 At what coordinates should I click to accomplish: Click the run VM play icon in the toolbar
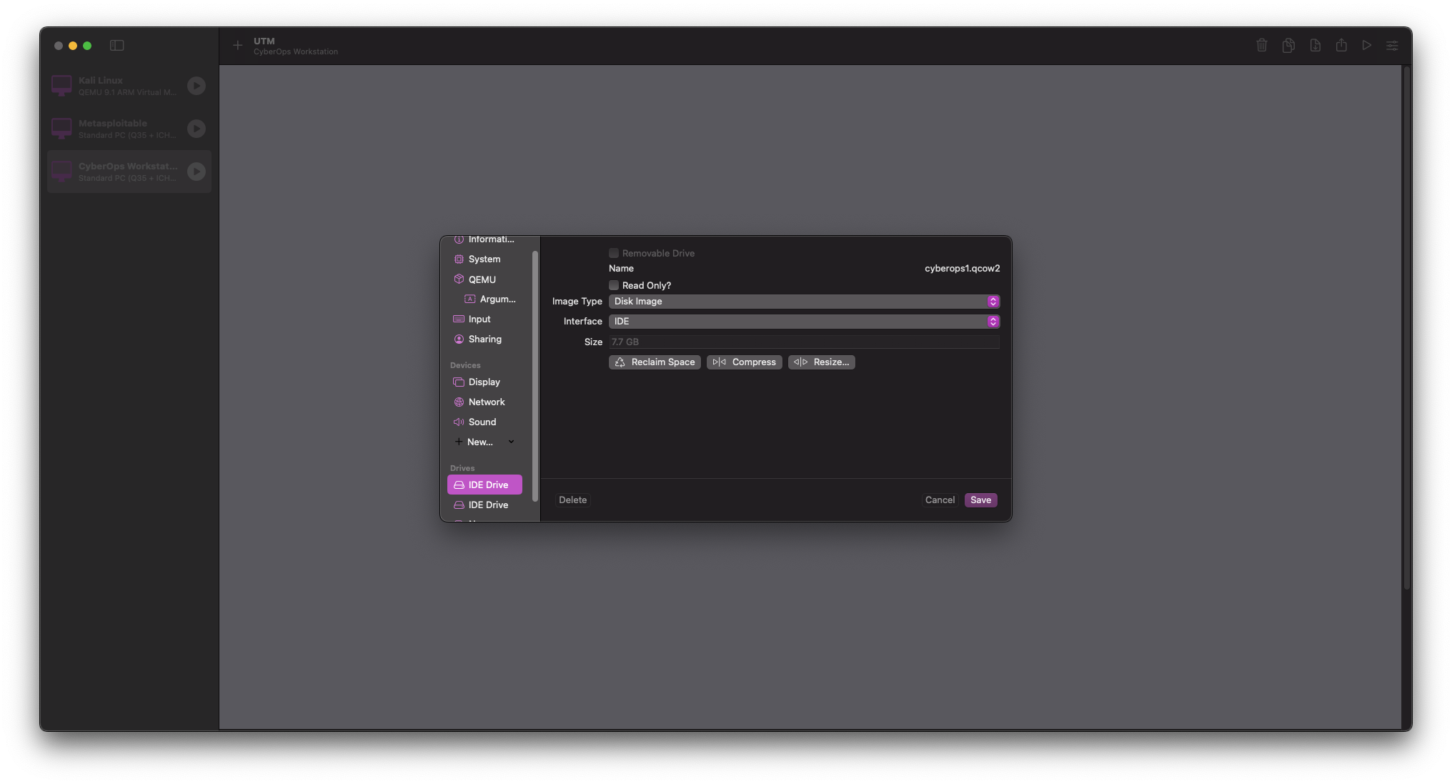1366,45
